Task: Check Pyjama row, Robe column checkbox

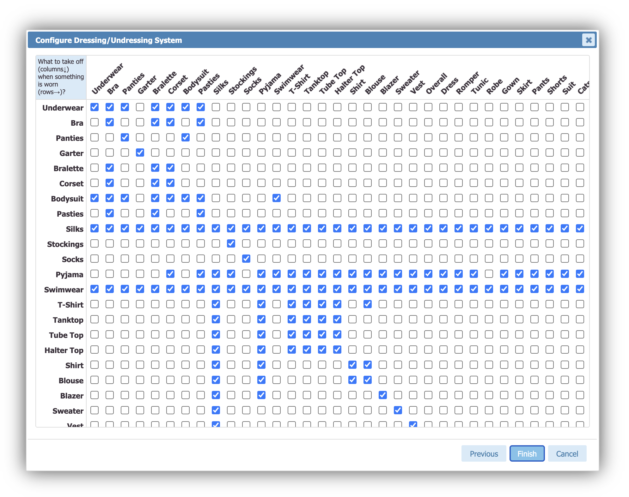Action: [x=489, y=274]
